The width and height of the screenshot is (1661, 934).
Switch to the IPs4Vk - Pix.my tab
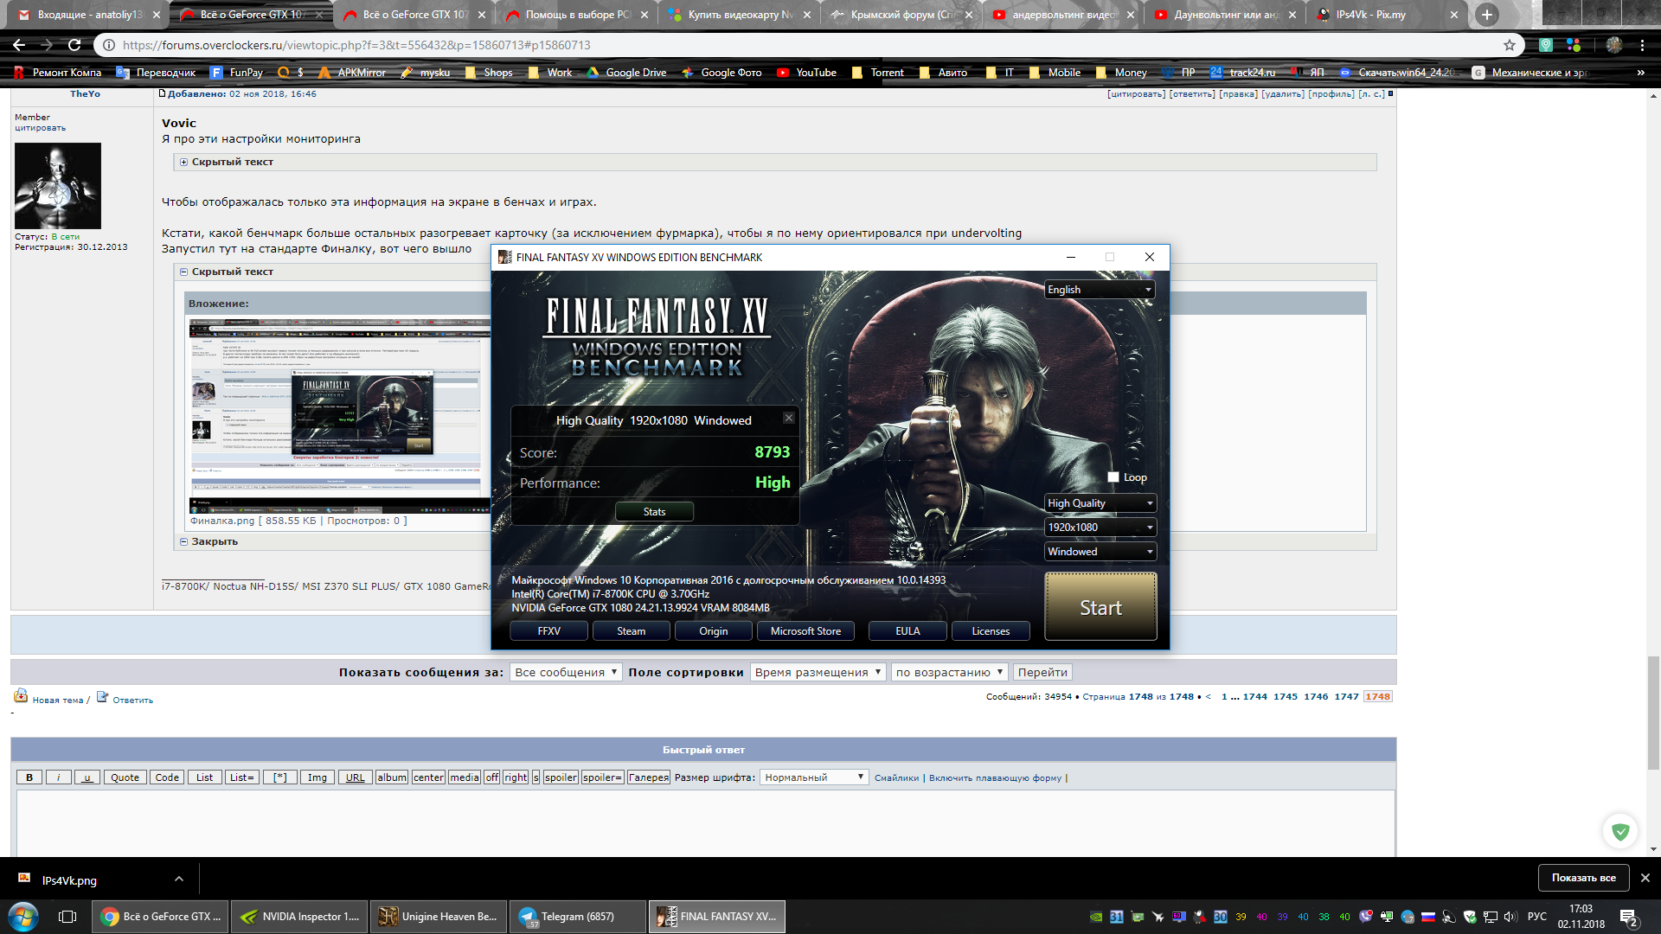1370,15
